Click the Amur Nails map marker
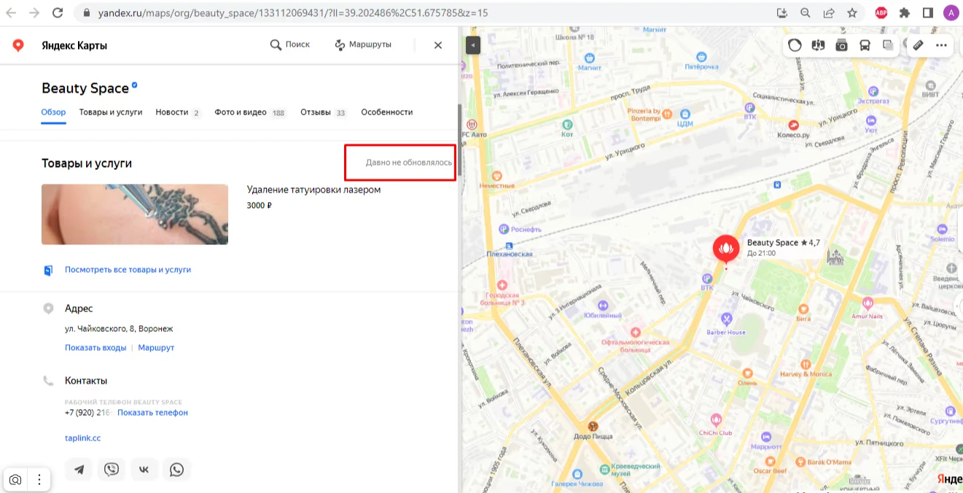Screen dimensions: 963x493 tap(867, 303)
